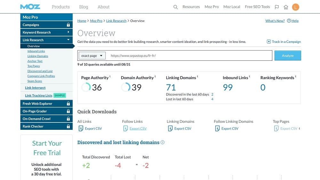
Task: Click the Linking Domains download icon
Action: point(170,129)
